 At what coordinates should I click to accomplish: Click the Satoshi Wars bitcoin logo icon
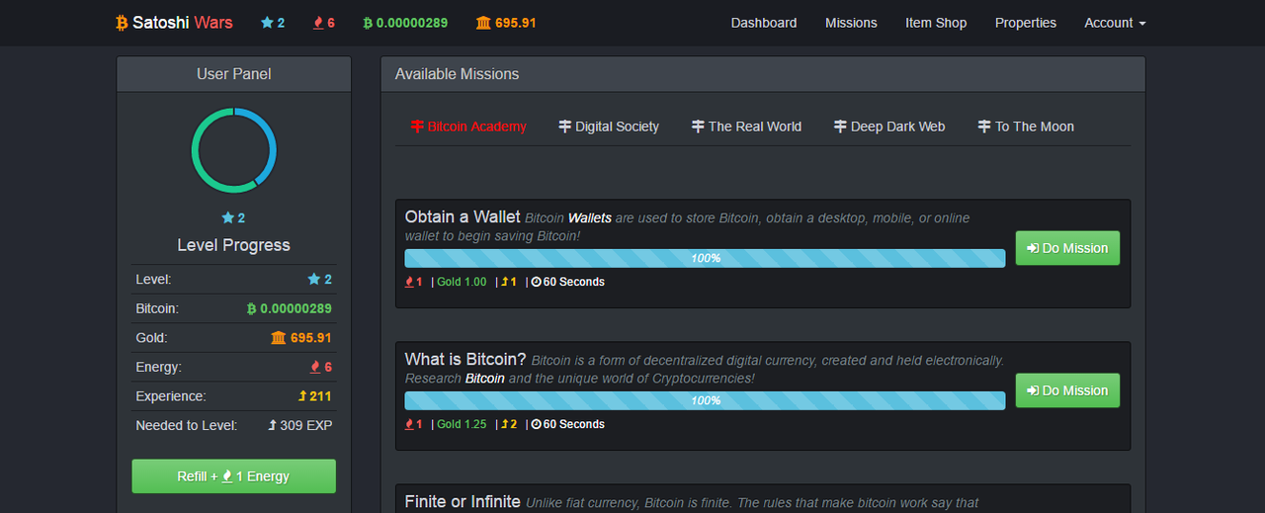122,23
